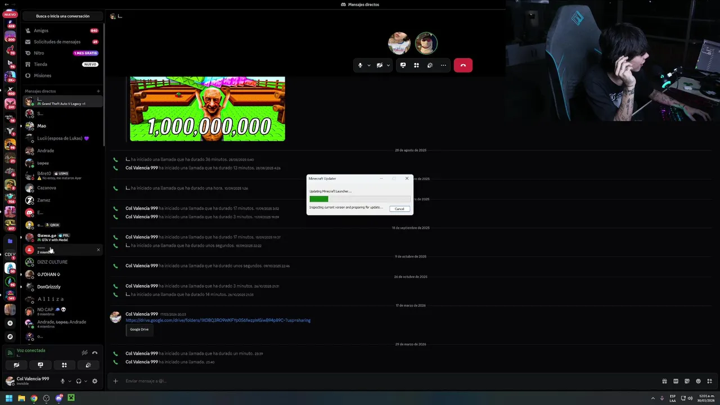The height and width of the screenshot is (405, 720).
Task: Launch activity from voice connected panel
Action: (x=64, y=365)
